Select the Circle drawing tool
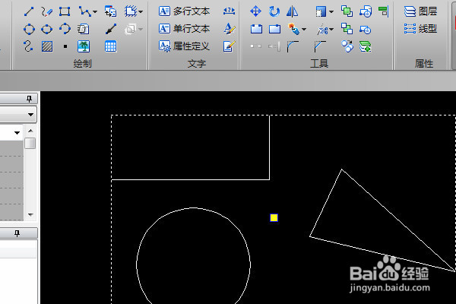 [x=29, y=29]
